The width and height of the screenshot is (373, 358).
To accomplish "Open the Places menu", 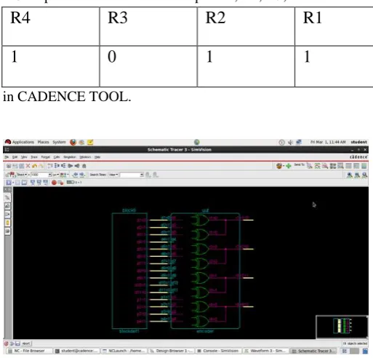I will point(43,142).
